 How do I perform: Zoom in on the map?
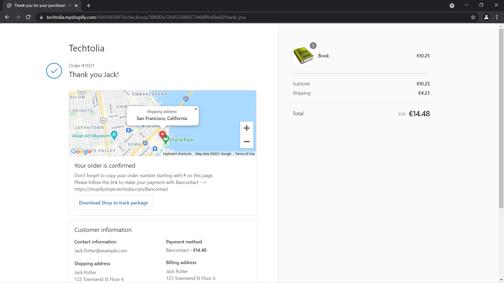click(246, 128)
